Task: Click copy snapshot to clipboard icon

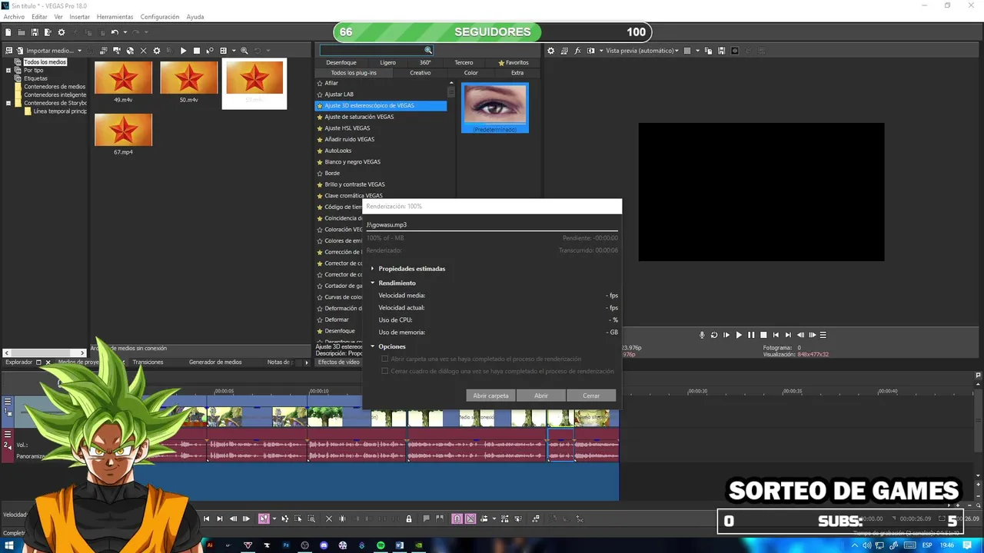Action: [x=708, y=51]
